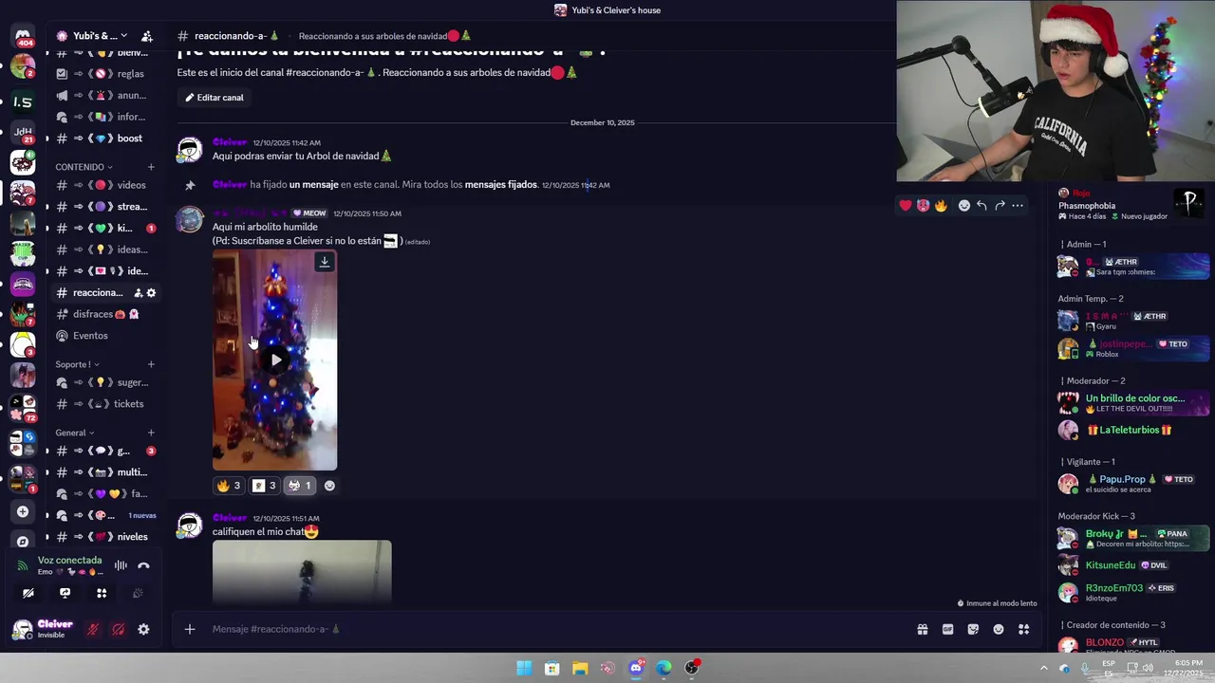This screenshot has width=1215, height=683.
Task: Click plus attachment button in message bar
Action: [190, 629]
